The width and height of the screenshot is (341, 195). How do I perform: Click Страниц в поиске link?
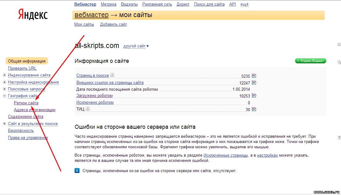[93, 75]
